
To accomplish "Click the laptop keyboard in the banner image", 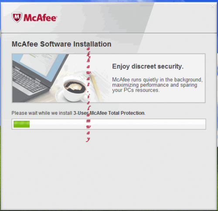I will coord(28,81).
